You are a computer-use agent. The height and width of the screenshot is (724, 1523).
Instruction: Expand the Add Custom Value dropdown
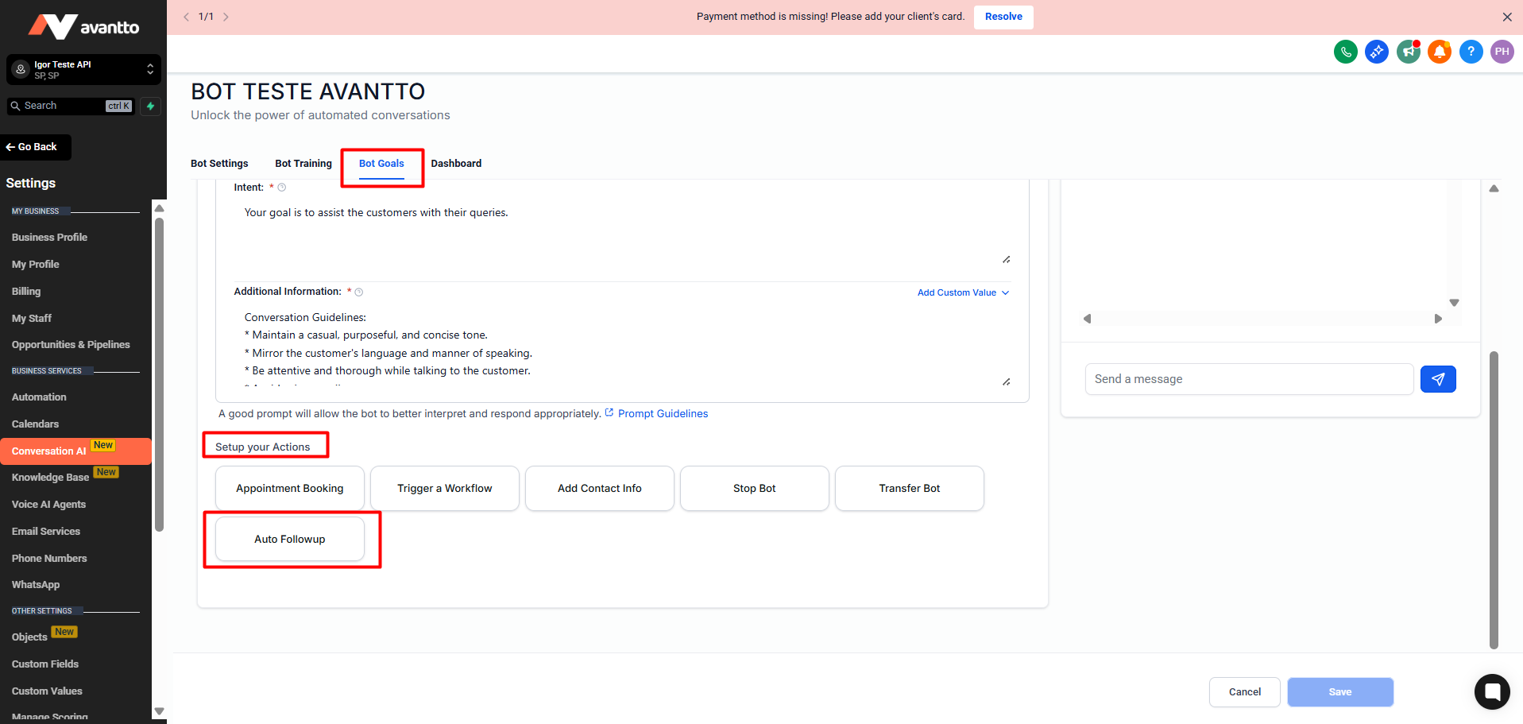(963, 292)
